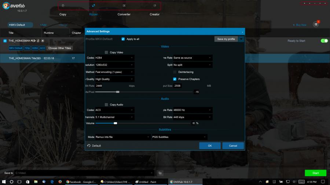
Task: Expand the Resolution 1280x532 dropdown
Action: 114,65
